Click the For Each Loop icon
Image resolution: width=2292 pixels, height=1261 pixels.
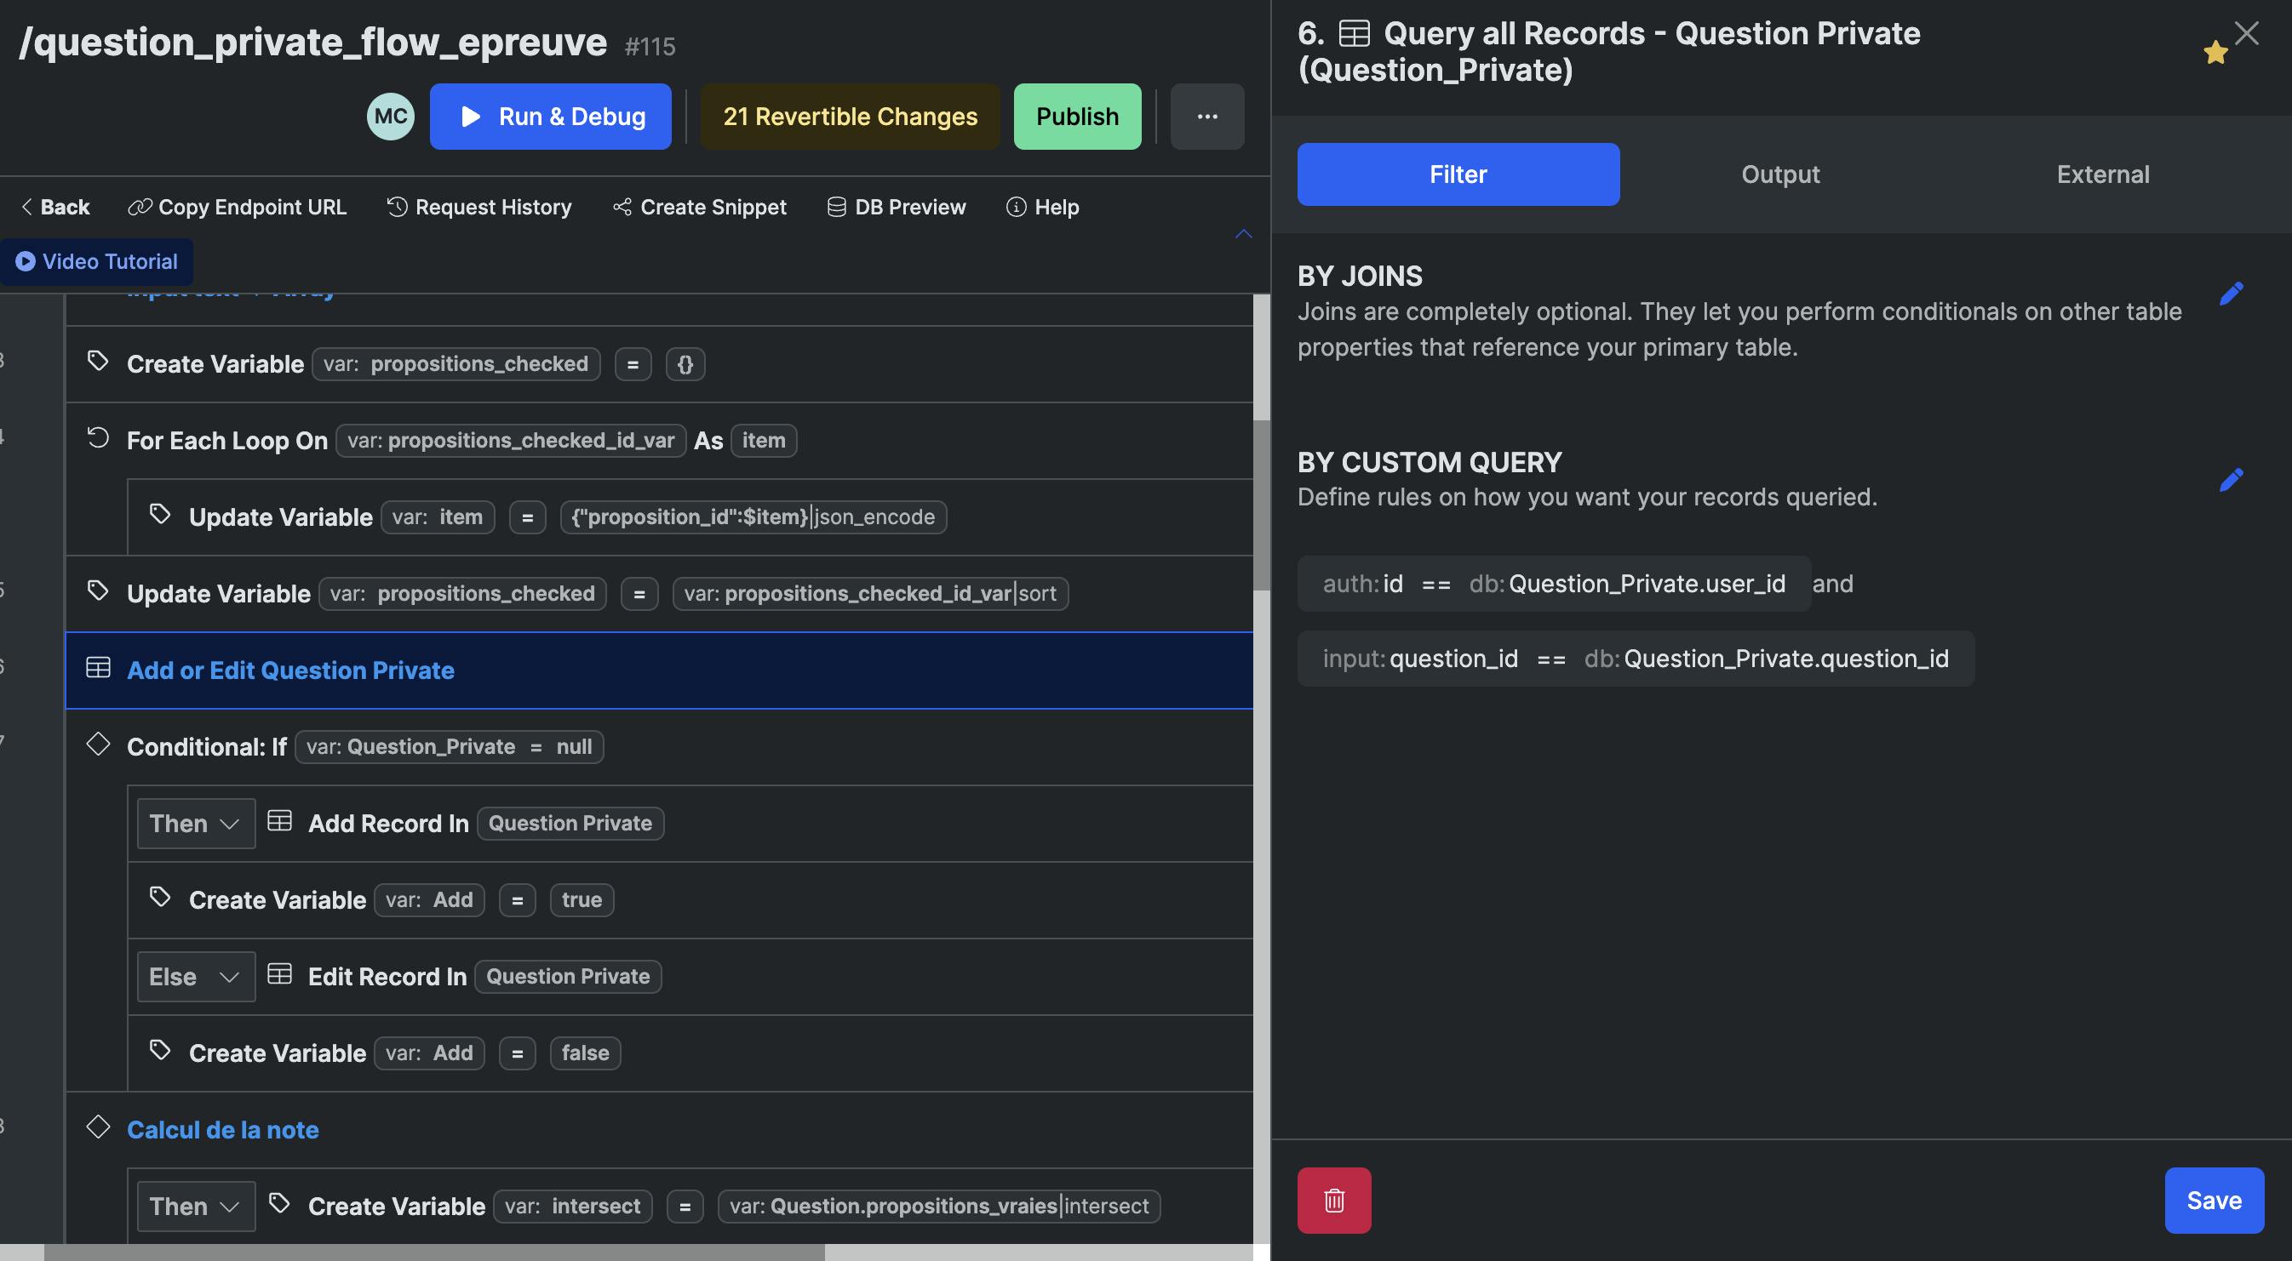(x=98, y=436)
